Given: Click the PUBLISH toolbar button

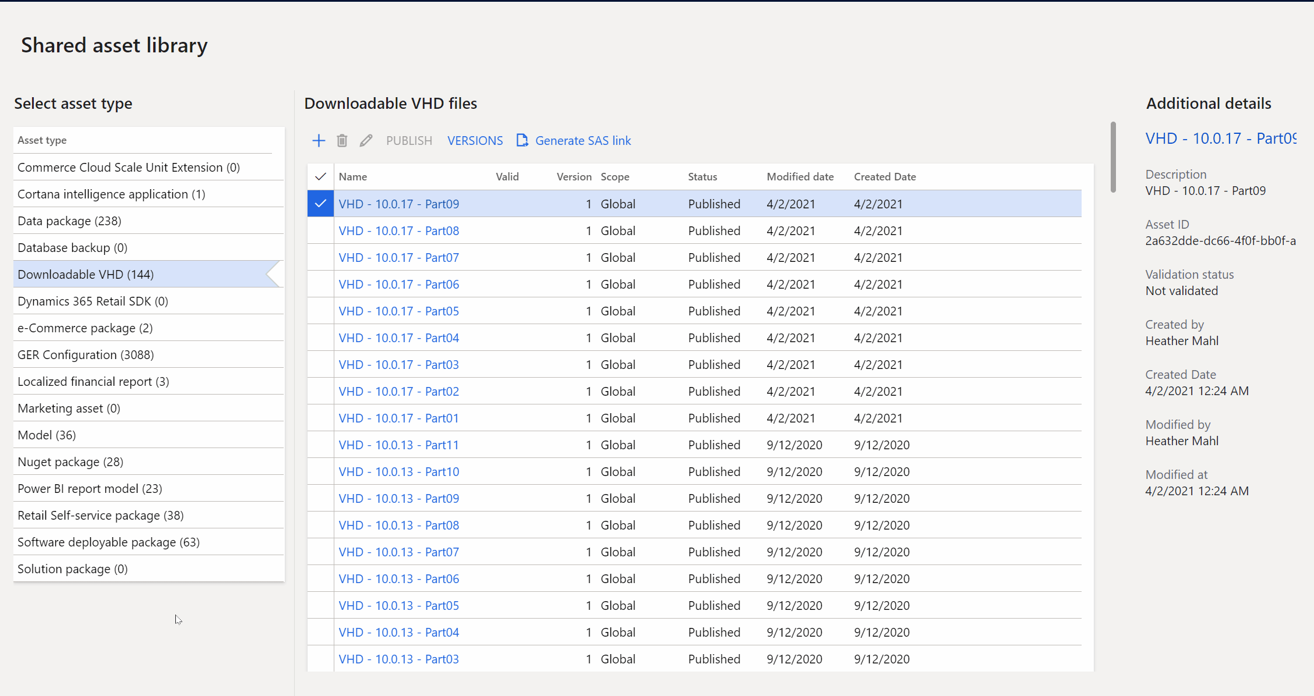Looking at the screenshot, I should tap(409, 140).
